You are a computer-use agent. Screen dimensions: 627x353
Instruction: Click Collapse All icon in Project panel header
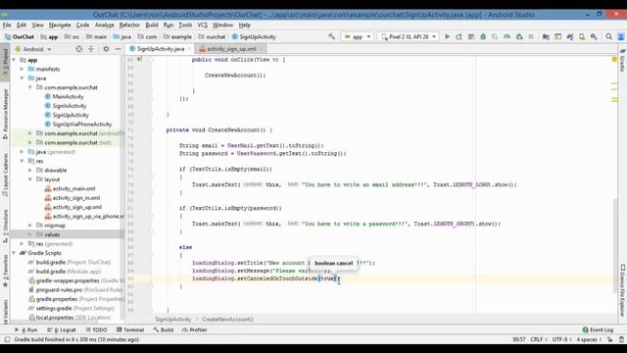pos(91,49)
